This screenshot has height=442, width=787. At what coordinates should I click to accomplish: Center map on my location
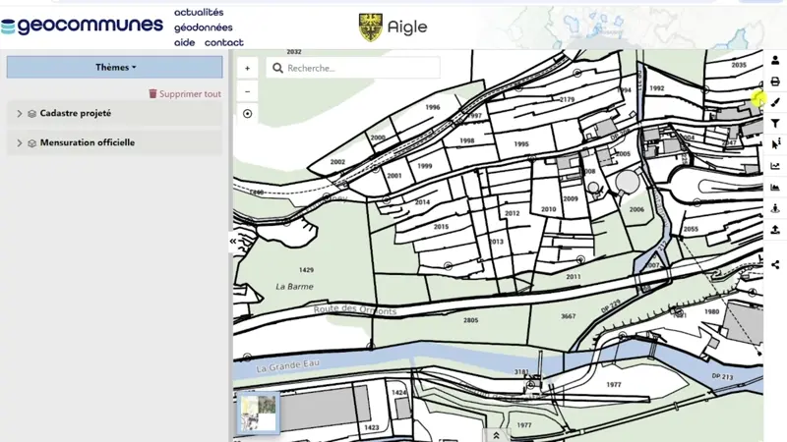click(247, 114)
